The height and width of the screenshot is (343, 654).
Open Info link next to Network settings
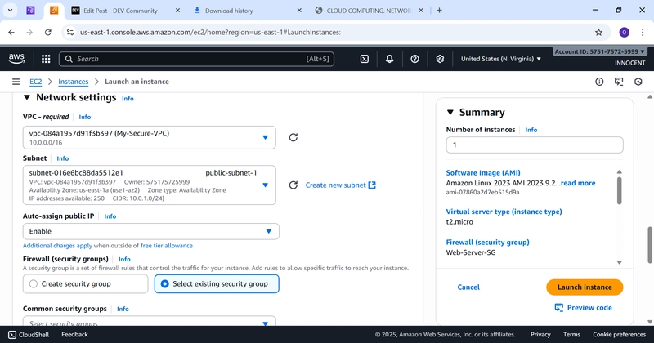click(128, 99)
